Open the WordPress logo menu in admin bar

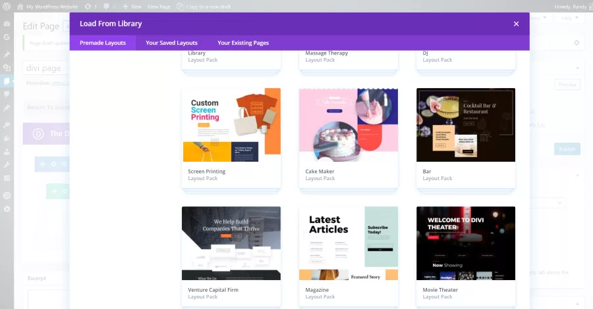coord(7,7)
